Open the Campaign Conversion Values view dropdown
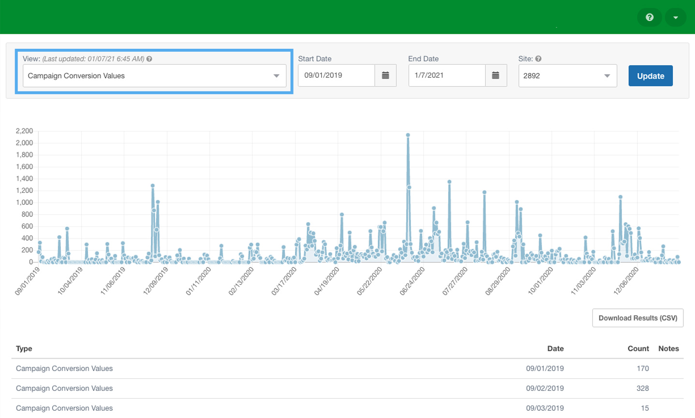Image resolution: width=695 pixels, height=418 pixels. coord(154,76)
